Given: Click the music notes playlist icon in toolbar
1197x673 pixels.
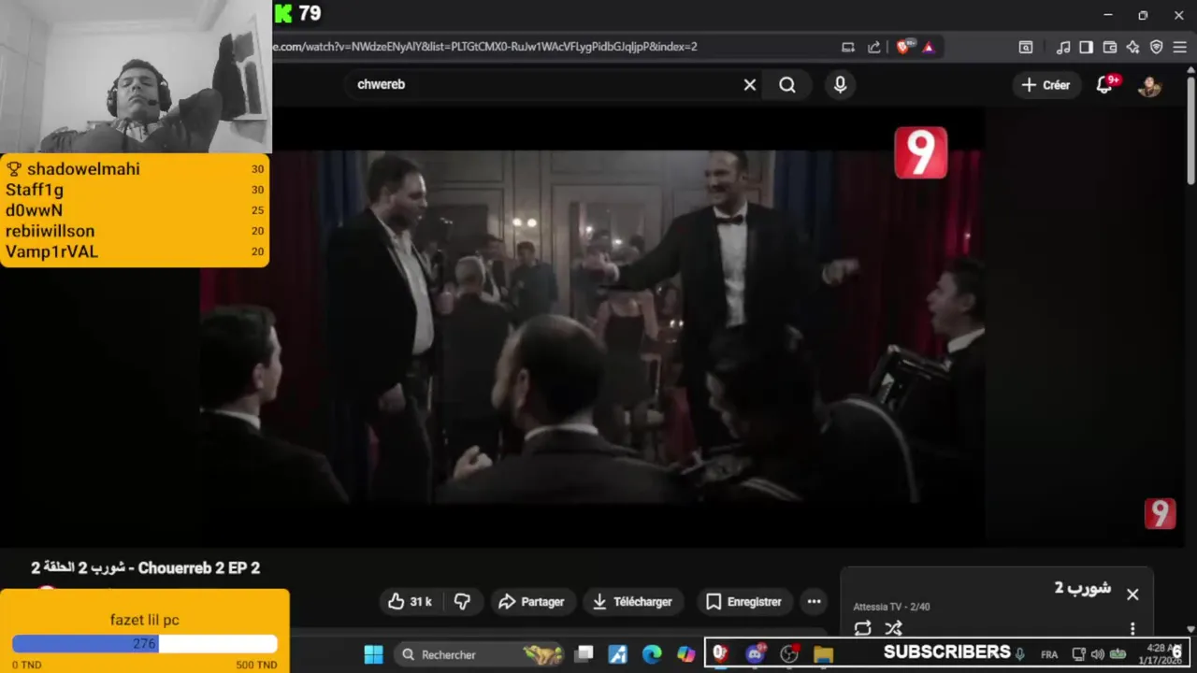Looking at the screenshot, I should pos(1063,47).
